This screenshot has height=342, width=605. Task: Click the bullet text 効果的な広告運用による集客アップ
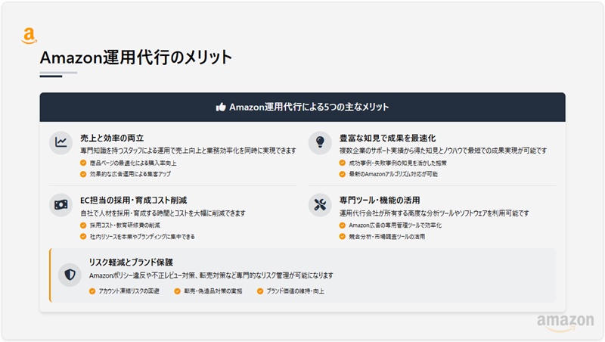pos(130,174)
